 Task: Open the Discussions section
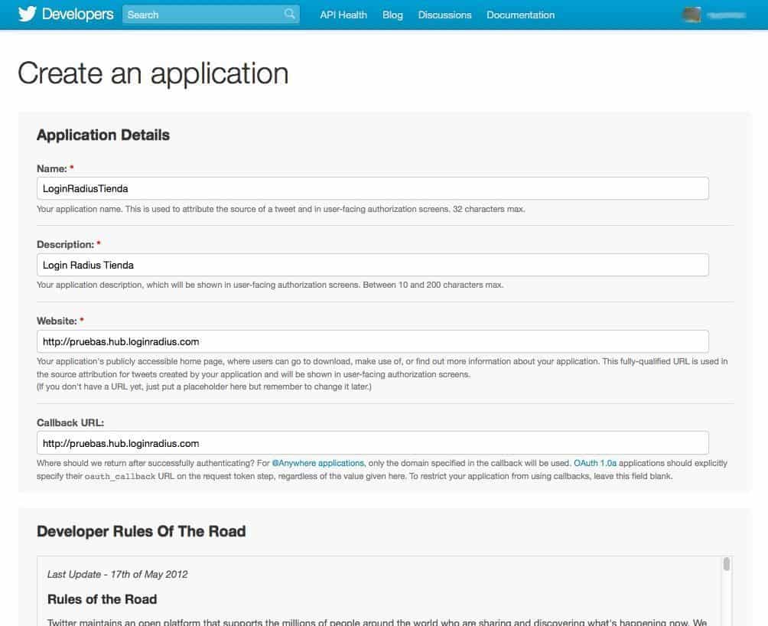coord(444,15)
